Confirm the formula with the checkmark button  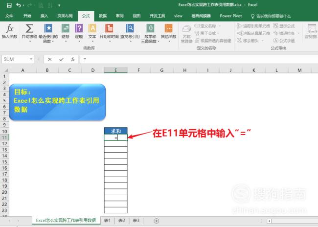pos(61,59)
